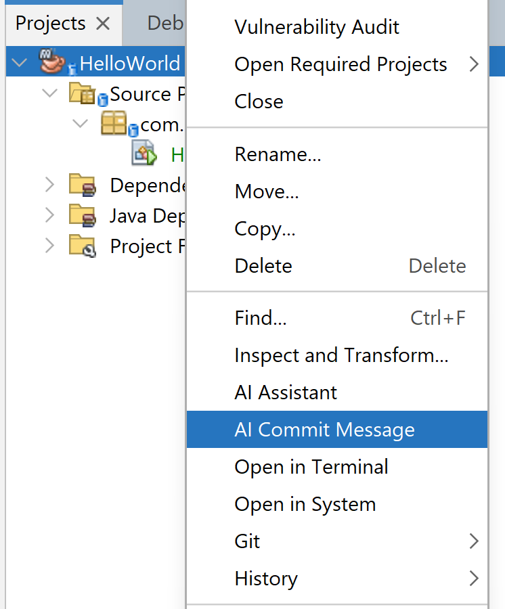Viewport: 505px width, 609px height.
Task: Click the Java Dependencies folder icon
Action: pos(83,216)
